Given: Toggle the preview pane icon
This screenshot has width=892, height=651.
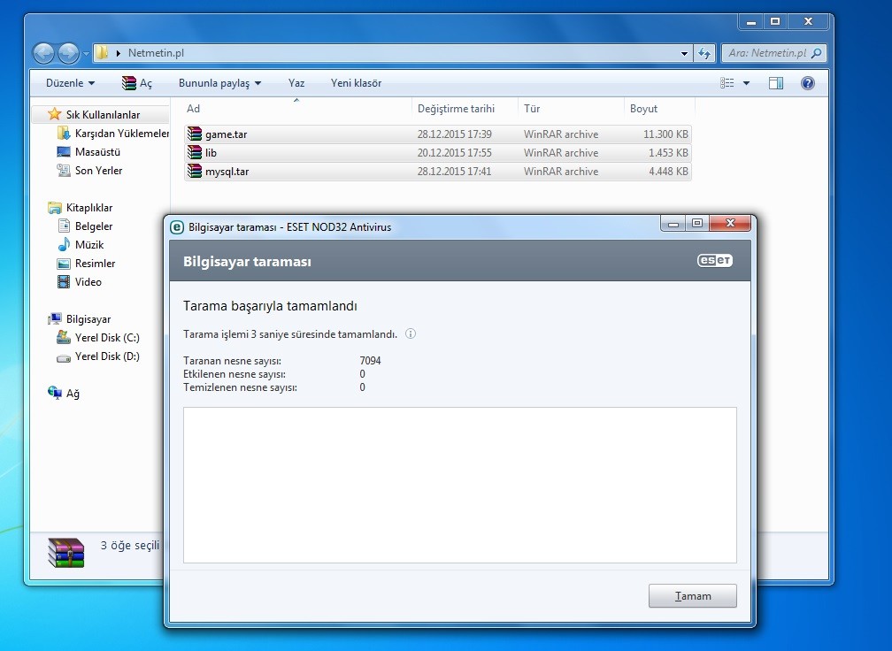Looking at the screenshot, I should 775,83.
